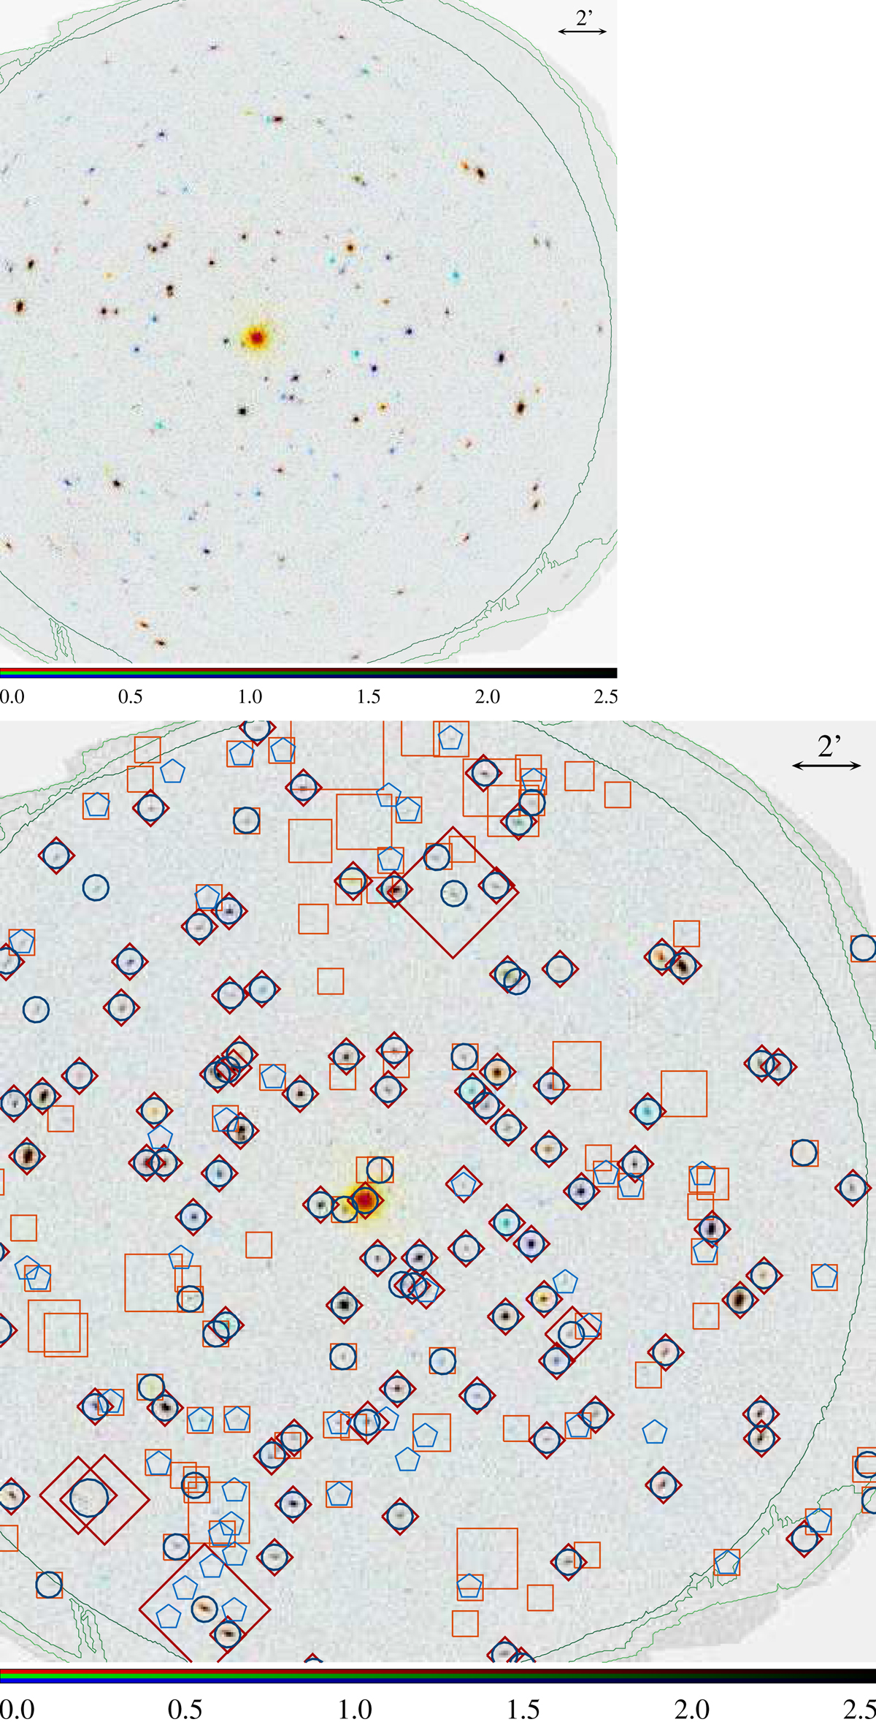The image size is (876, 1722).
Task: Click the 1.5 label on top color bar
Action: tap(369, 696)
